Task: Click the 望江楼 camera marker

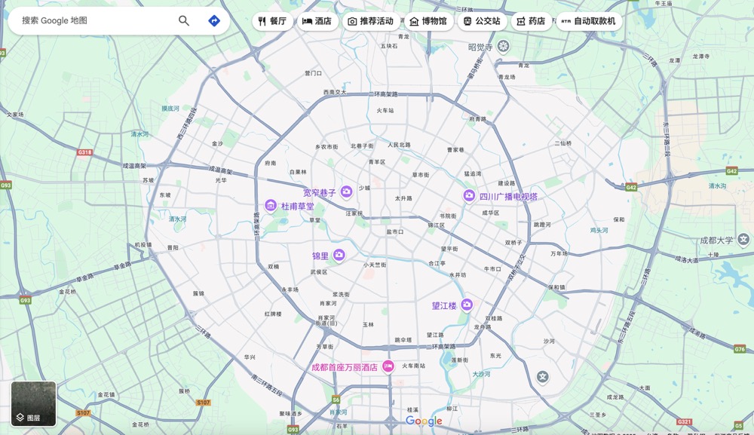Action: (x=467, y=305)
